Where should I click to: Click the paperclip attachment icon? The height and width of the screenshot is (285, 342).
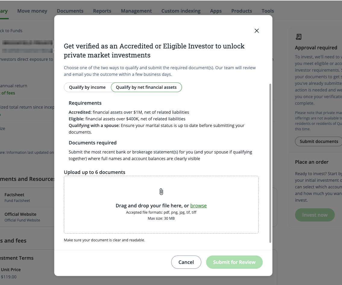click(161, 192)
